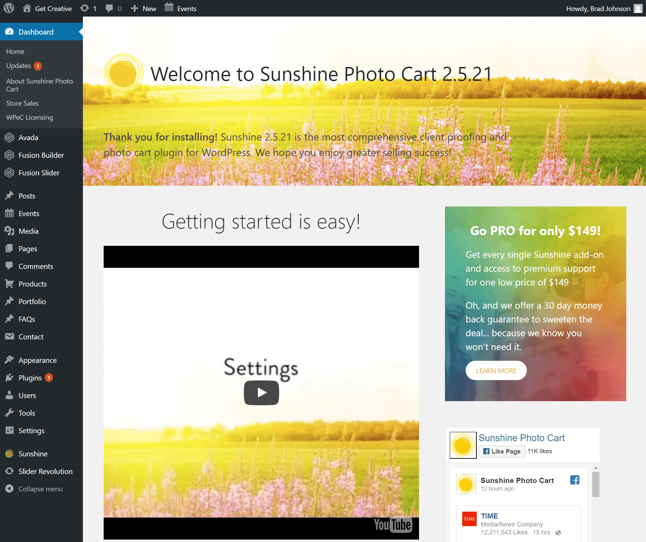Image resolution: width=646 pixels, height=542 pixels.
Task: Click the YouTube logo on the video
Action: pos(393,525)
